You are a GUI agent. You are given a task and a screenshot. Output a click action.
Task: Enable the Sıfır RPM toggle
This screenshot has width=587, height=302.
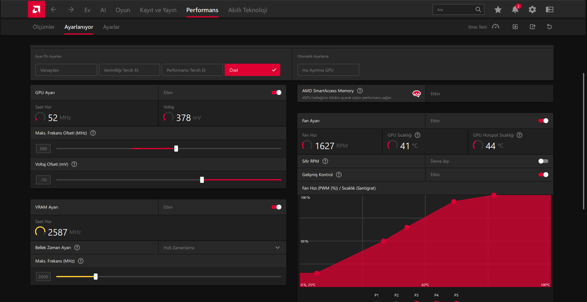pos(543,161)
